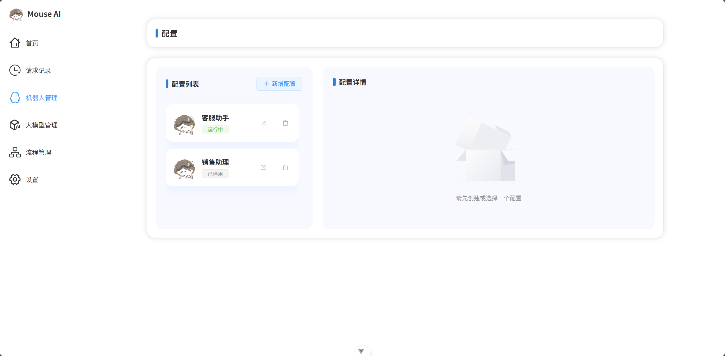Click the flow management hierarchy icon

tap(15, 152)
